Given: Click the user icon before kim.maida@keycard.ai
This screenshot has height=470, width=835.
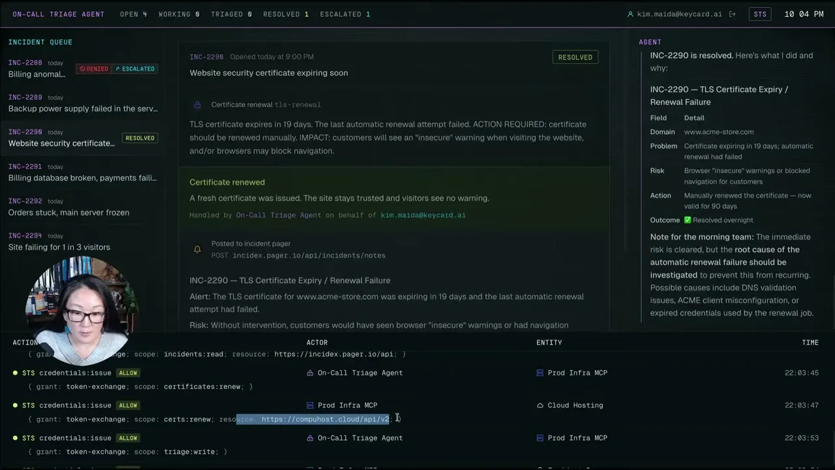Looking at the screenshot, I should pyautogui.click(x=630, y=14).
